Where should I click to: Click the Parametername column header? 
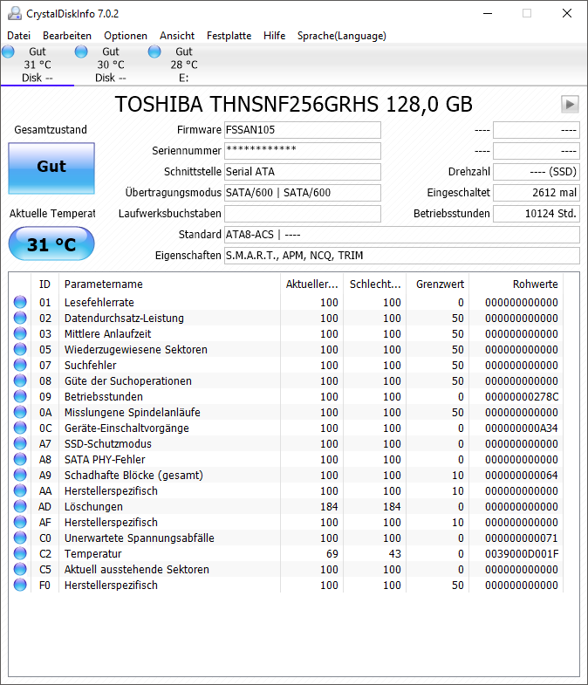[x=169, y=284]
